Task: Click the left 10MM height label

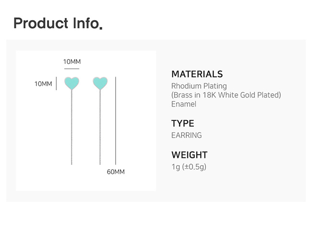Action: (43, 84)
